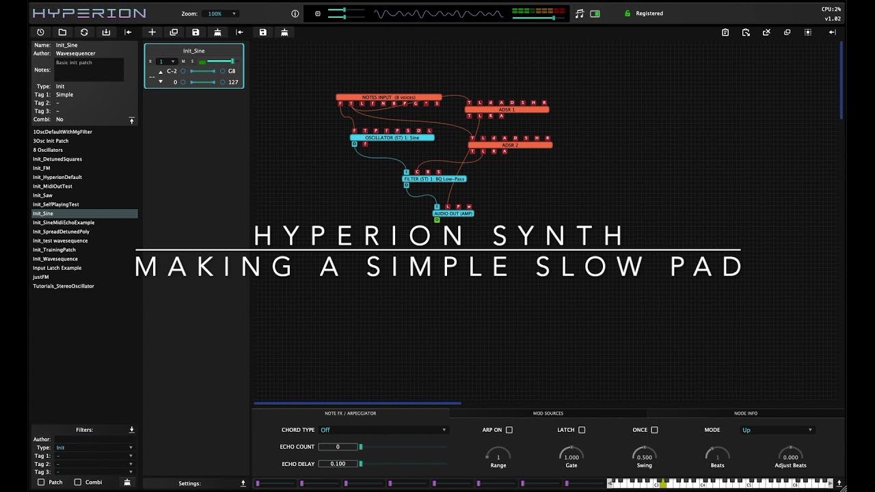Open the Type filter dropdown
The image size is (875, 492).
(94, 448)
